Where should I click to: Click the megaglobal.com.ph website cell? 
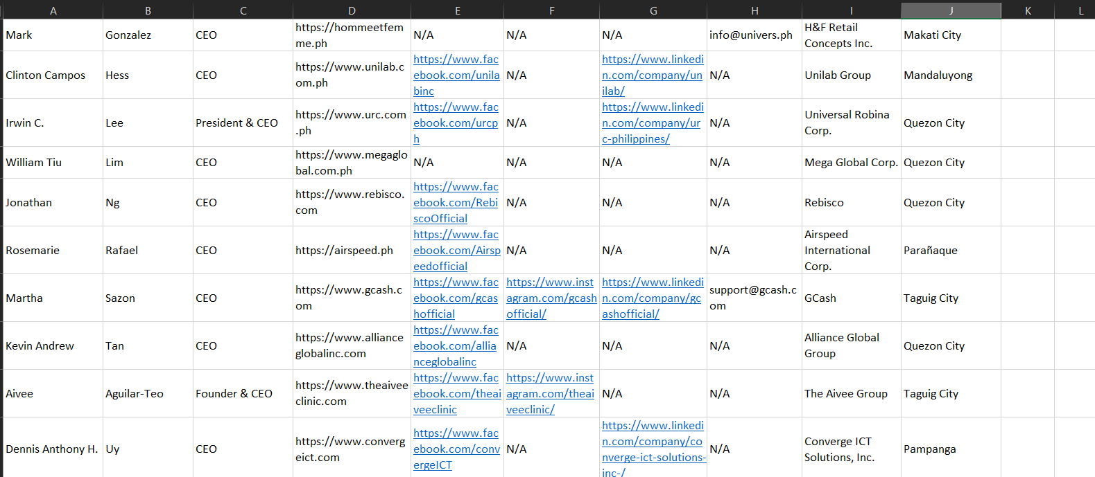352,162
